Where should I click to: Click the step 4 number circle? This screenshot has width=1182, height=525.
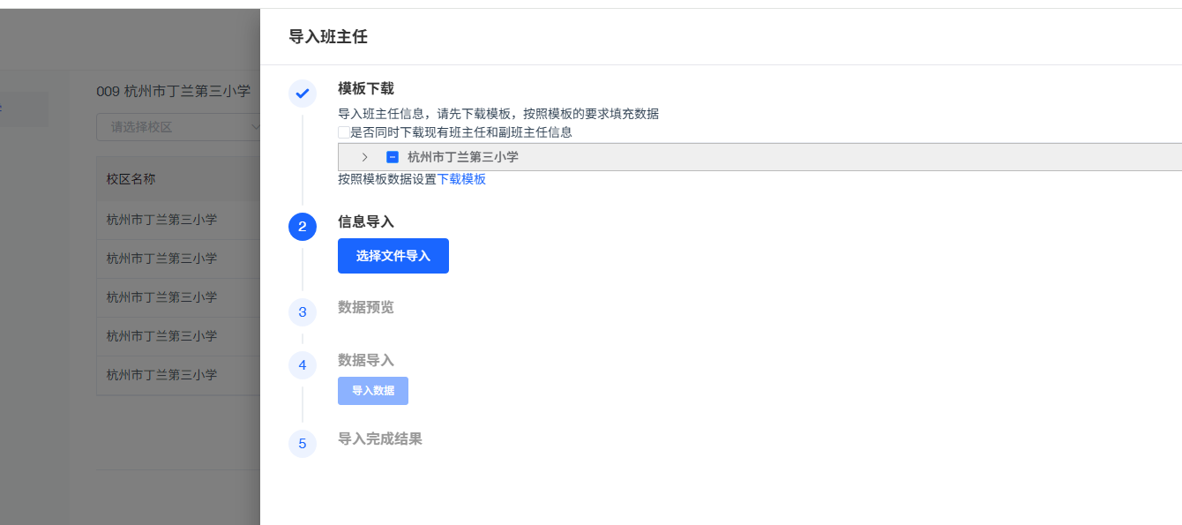click(x=303, y=364)
